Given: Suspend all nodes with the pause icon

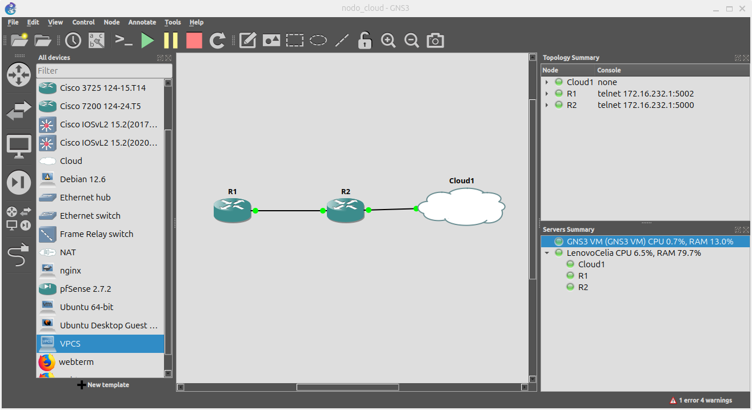Looking at the screenshot, I should pos(170,41).
